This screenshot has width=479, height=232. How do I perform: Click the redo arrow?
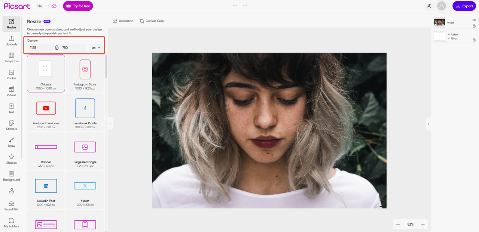point(245,6)
